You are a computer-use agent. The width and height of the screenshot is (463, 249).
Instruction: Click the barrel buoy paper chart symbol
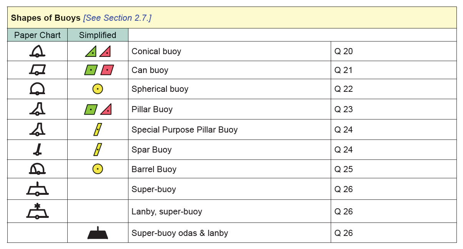(37, 169)
